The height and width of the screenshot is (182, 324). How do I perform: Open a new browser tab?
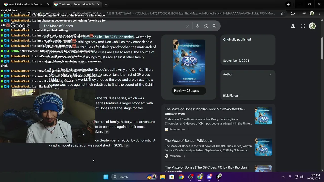[106, 4]
